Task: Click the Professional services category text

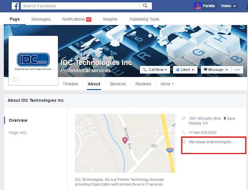Action: tap(86, 71)
